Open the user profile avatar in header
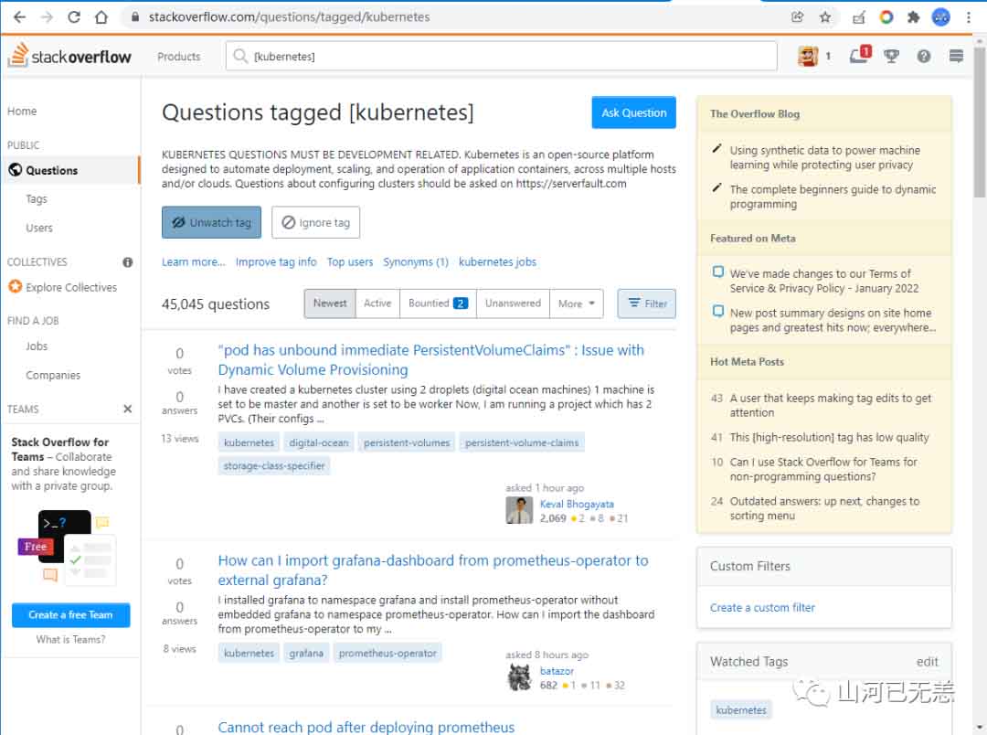987x735 pixels. pyautogui.click(x=808, y=56)
